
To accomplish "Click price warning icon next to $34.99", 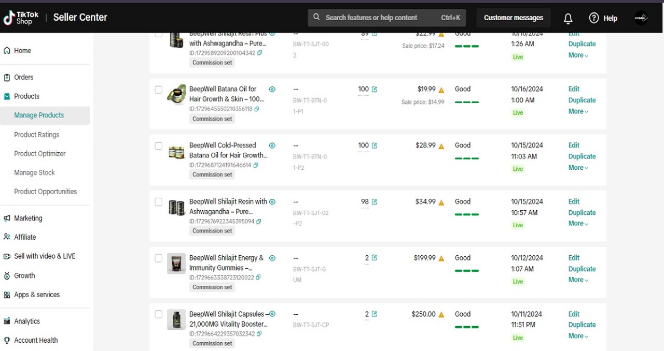I will (x=441, y=202).
